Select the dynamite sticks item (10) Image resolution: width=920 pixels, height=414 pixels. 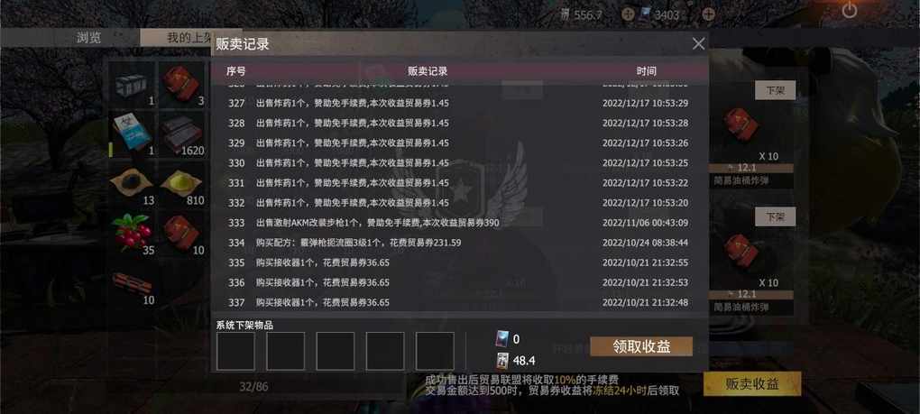click(132, 284)
